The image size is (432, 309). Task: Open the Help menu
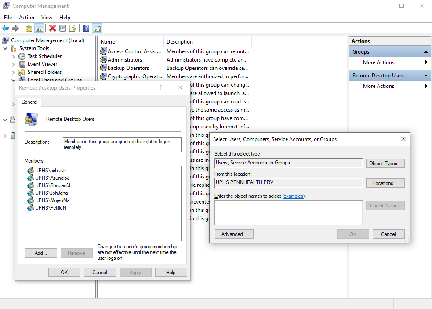tap(65, 18)
